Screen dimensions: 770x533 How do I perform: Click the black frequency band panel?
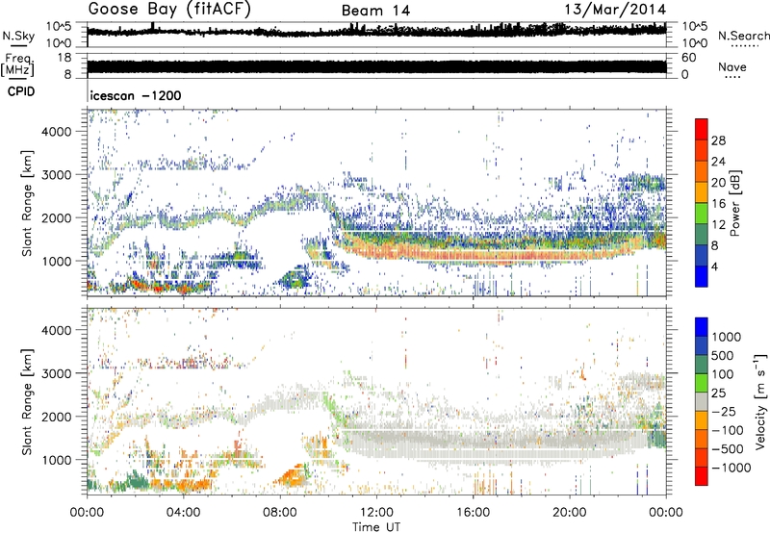coord(376,66)
